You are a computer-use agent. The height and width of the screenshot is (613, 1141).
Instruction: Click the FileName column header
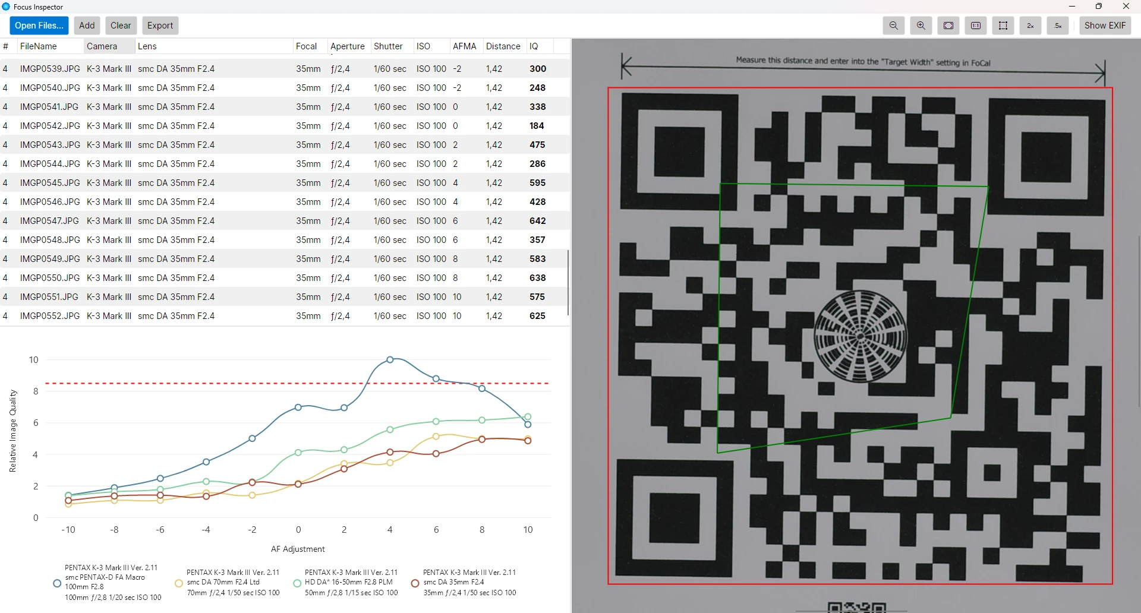pyautogui.click(x=39, y=46)
